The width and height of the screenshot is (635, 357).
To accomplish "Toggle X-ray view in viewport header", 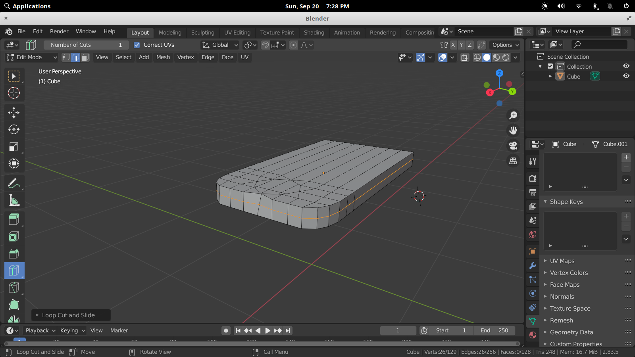I will coord(465,57).
